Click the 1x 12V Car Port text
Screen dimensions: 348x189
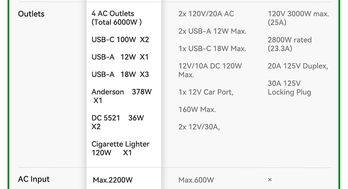[x=206, y=92]
